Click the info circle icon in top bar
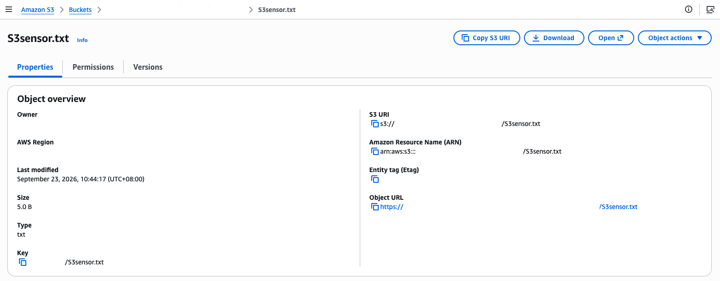Screen dimensions: 720x281 click(689, 9)
